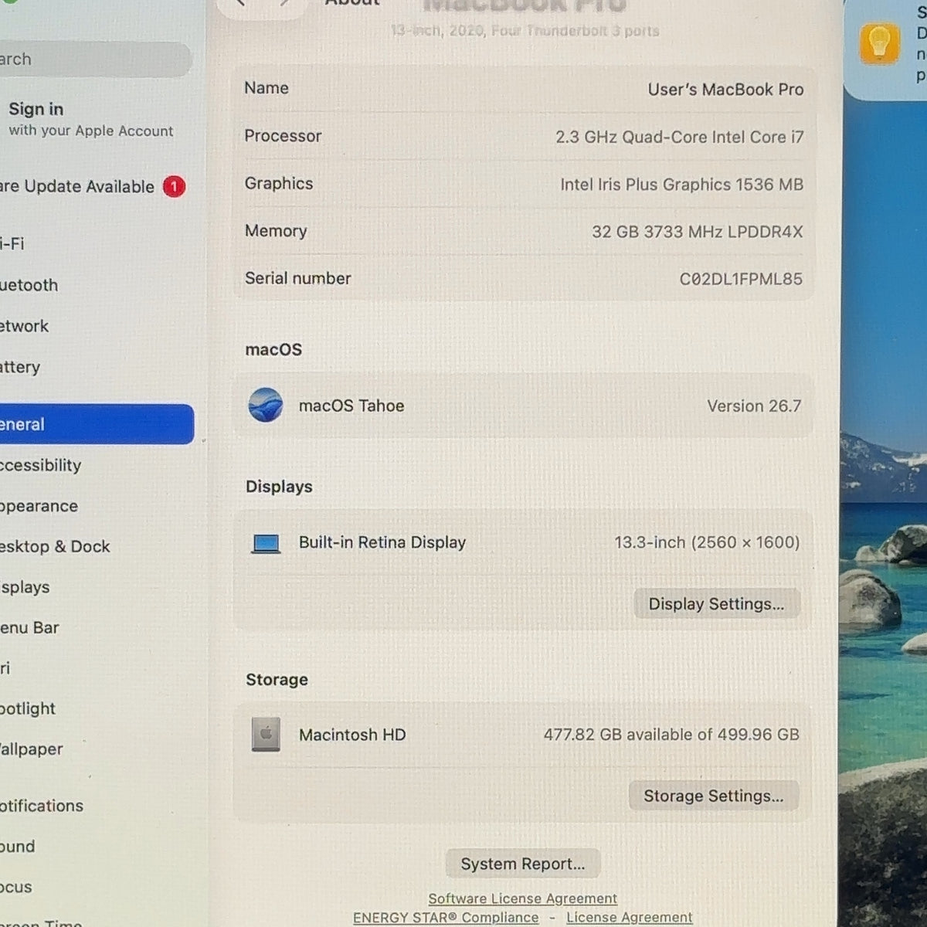Click memory value 32 GB 3733 MHz
927x927 pixels.
[697, 231]
